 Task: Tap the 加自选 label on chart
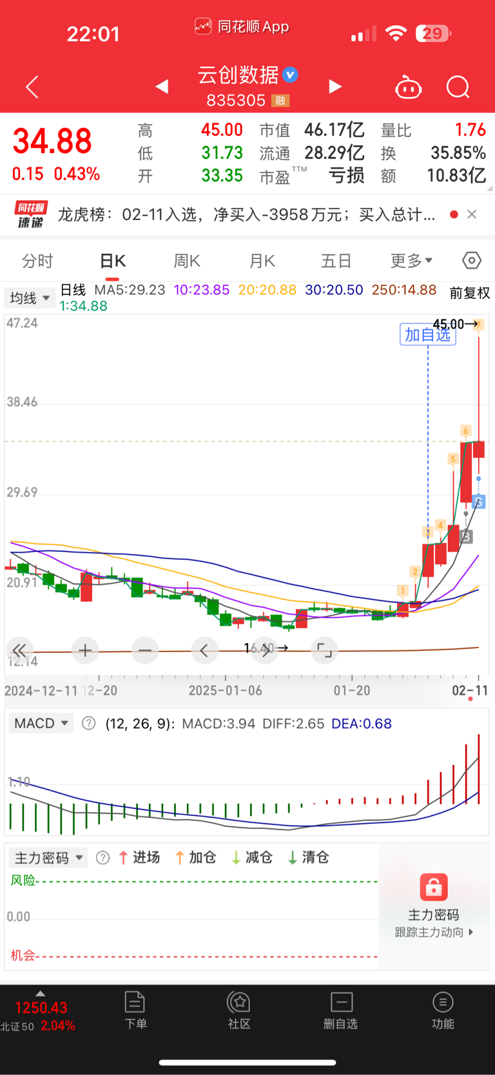tap(428, 334)
